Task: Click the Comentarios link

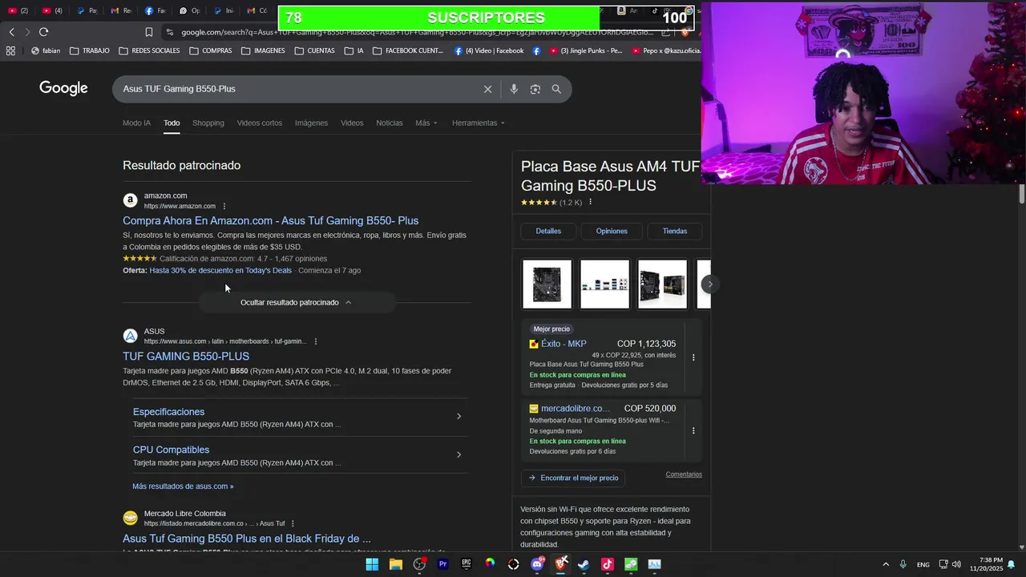Action: coord(684,474)
